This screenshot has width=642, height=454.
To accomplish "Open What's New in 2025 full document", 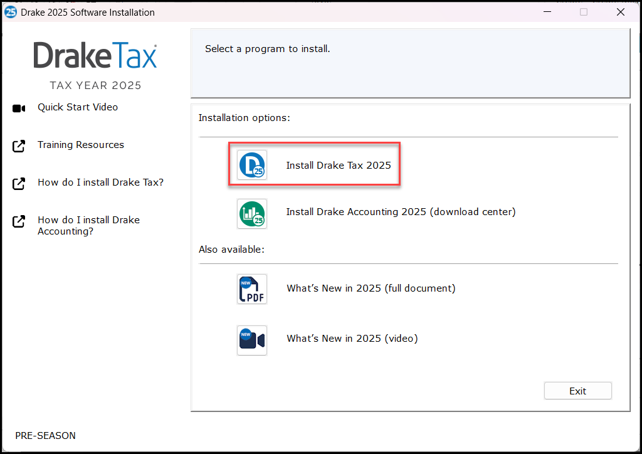I will 371,288.
